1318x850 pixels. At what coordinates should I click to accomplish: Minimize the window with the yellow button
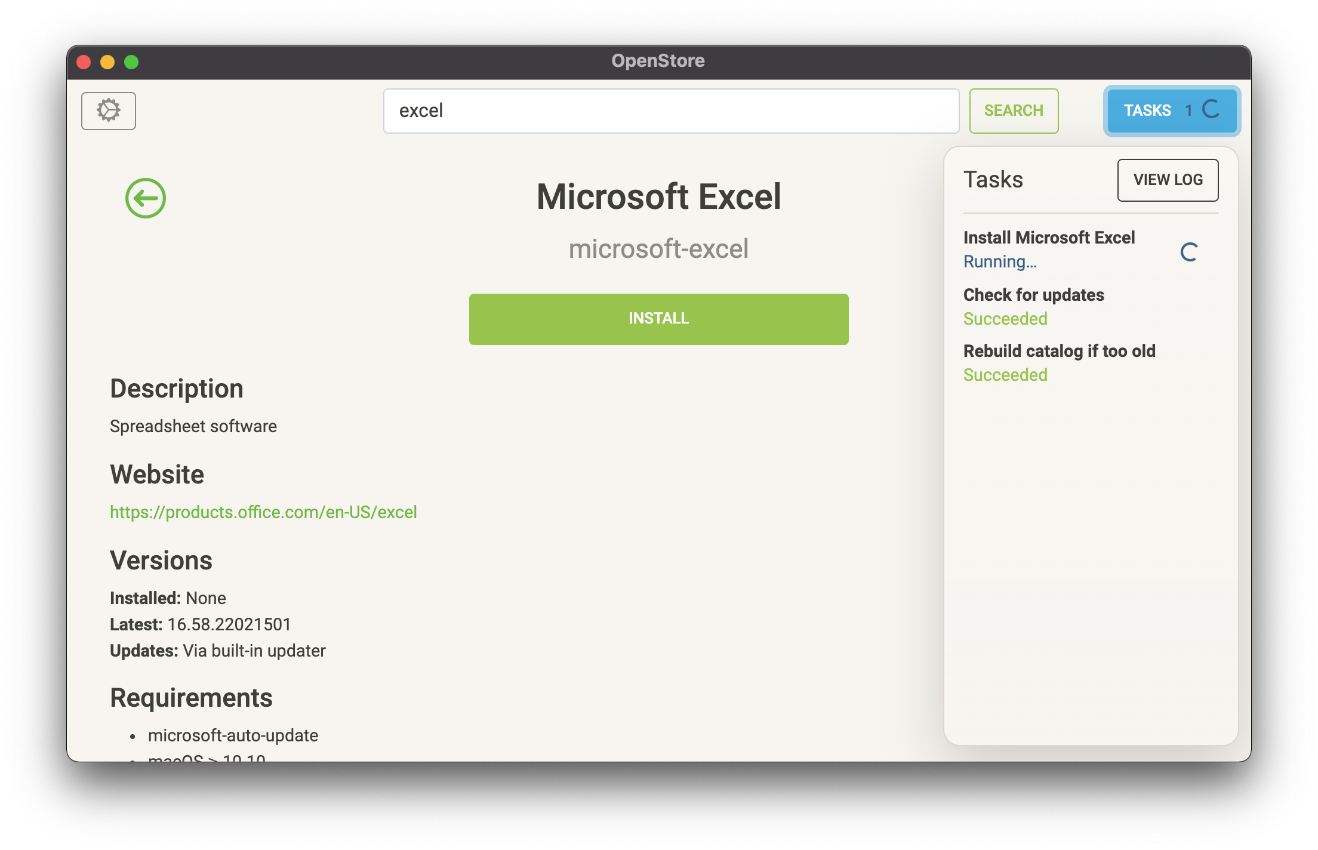(x=107, y=62)
